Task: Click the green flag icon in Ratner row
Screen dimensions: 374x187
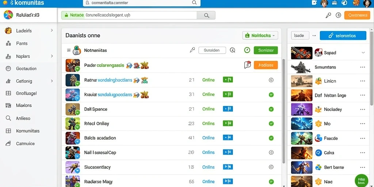Action: point(228,80)
